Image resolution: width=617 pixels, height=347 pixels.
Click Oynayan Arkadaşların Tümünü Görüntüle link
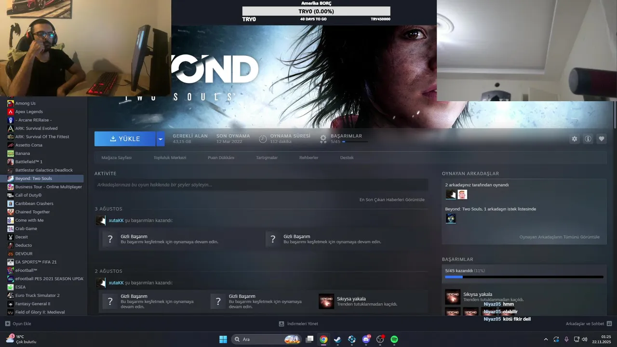(x=559, y=237)
